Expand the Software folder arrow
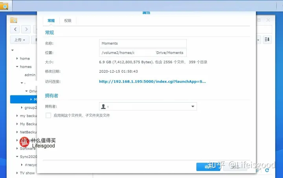 (x=17, y=149)
